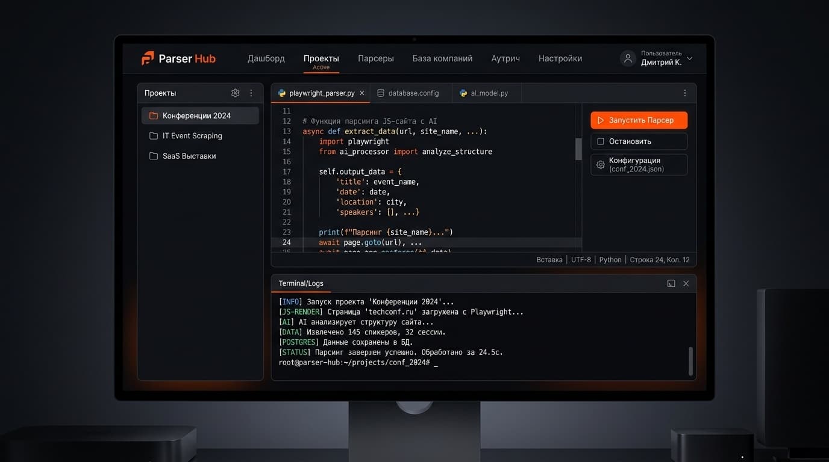Open the editor overflow menu near tabs

tap(684, 93)
